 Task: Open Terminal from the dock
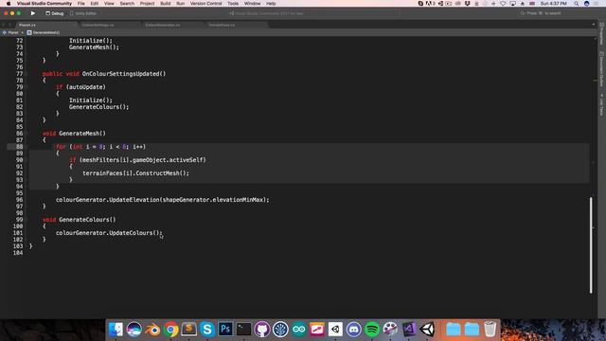tap(243, 330)
